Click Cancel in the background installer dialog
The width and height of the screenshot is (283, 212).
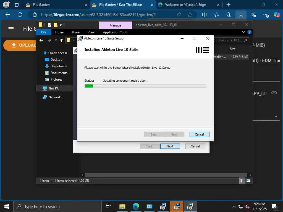click(195, 146)
